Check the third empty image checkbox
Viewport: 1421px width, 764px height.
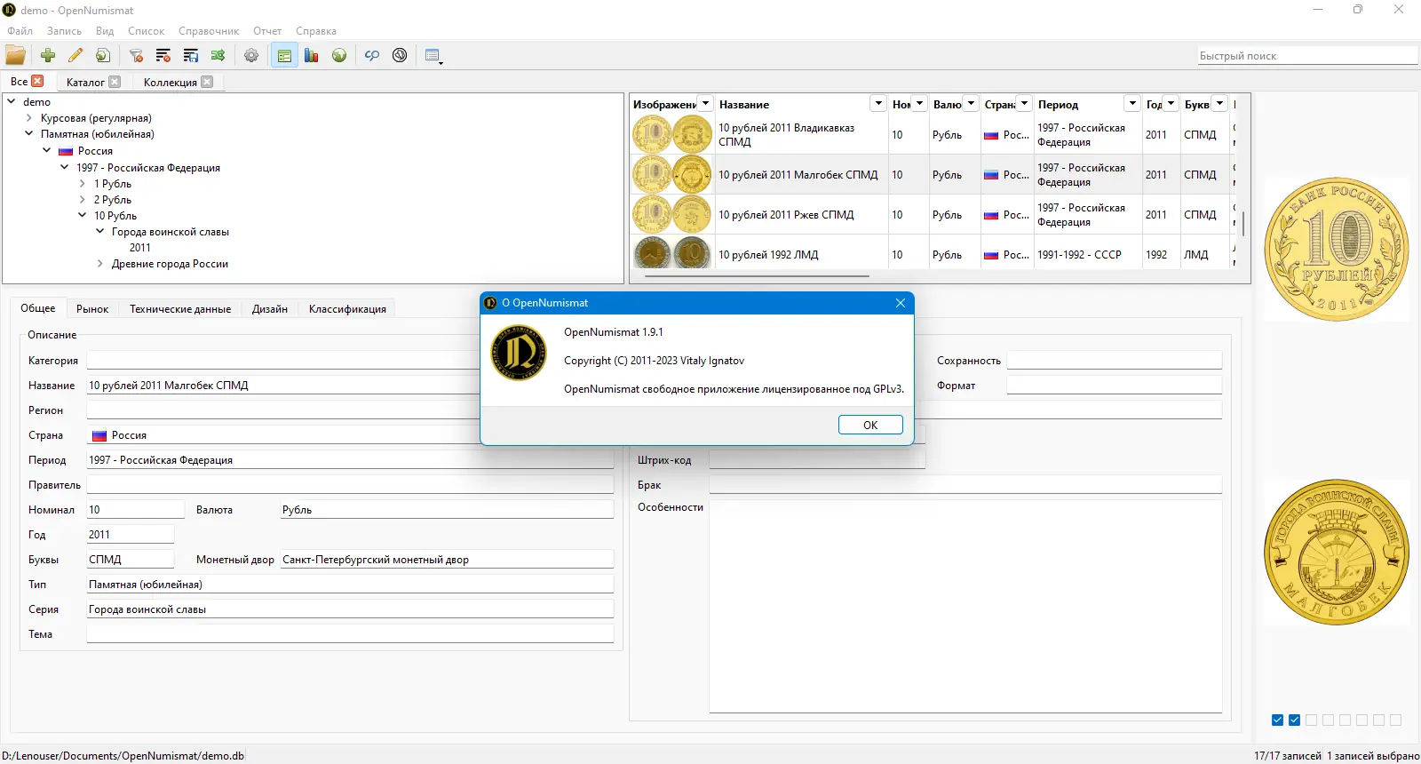1311,720
